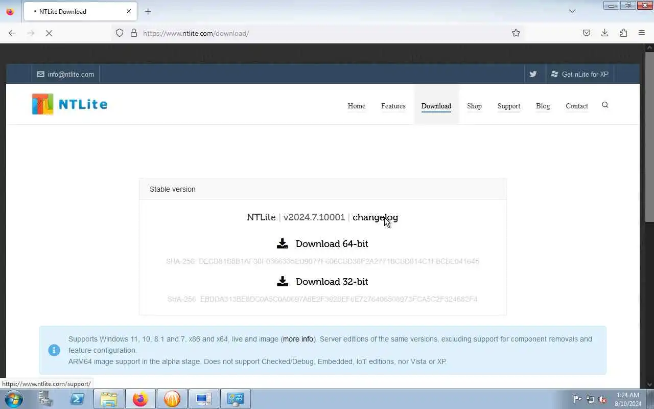Screen dimensions: 654x409
Task: Open the Firefox Downloads panel icon
Action: point(605,33)
